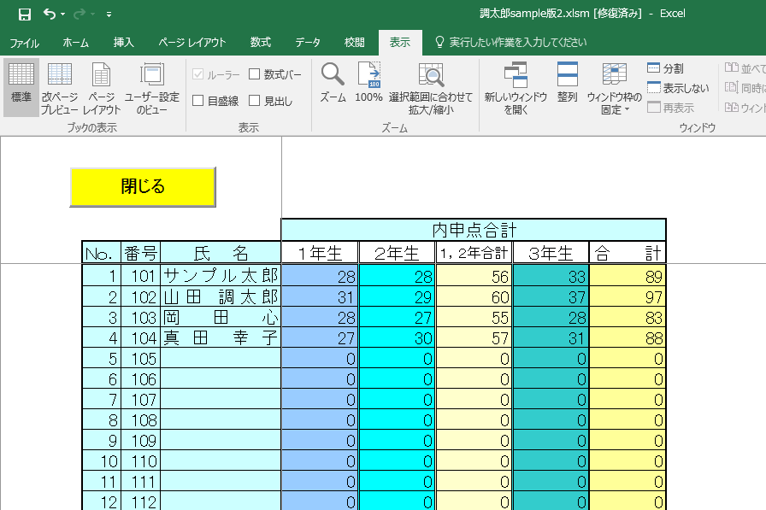
Task: Select 2年生 cell showing 30
Action: 398,337
